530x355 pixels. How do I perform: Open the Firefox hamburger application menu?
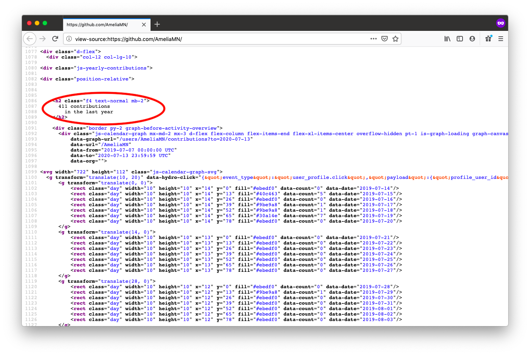(501, 39)
